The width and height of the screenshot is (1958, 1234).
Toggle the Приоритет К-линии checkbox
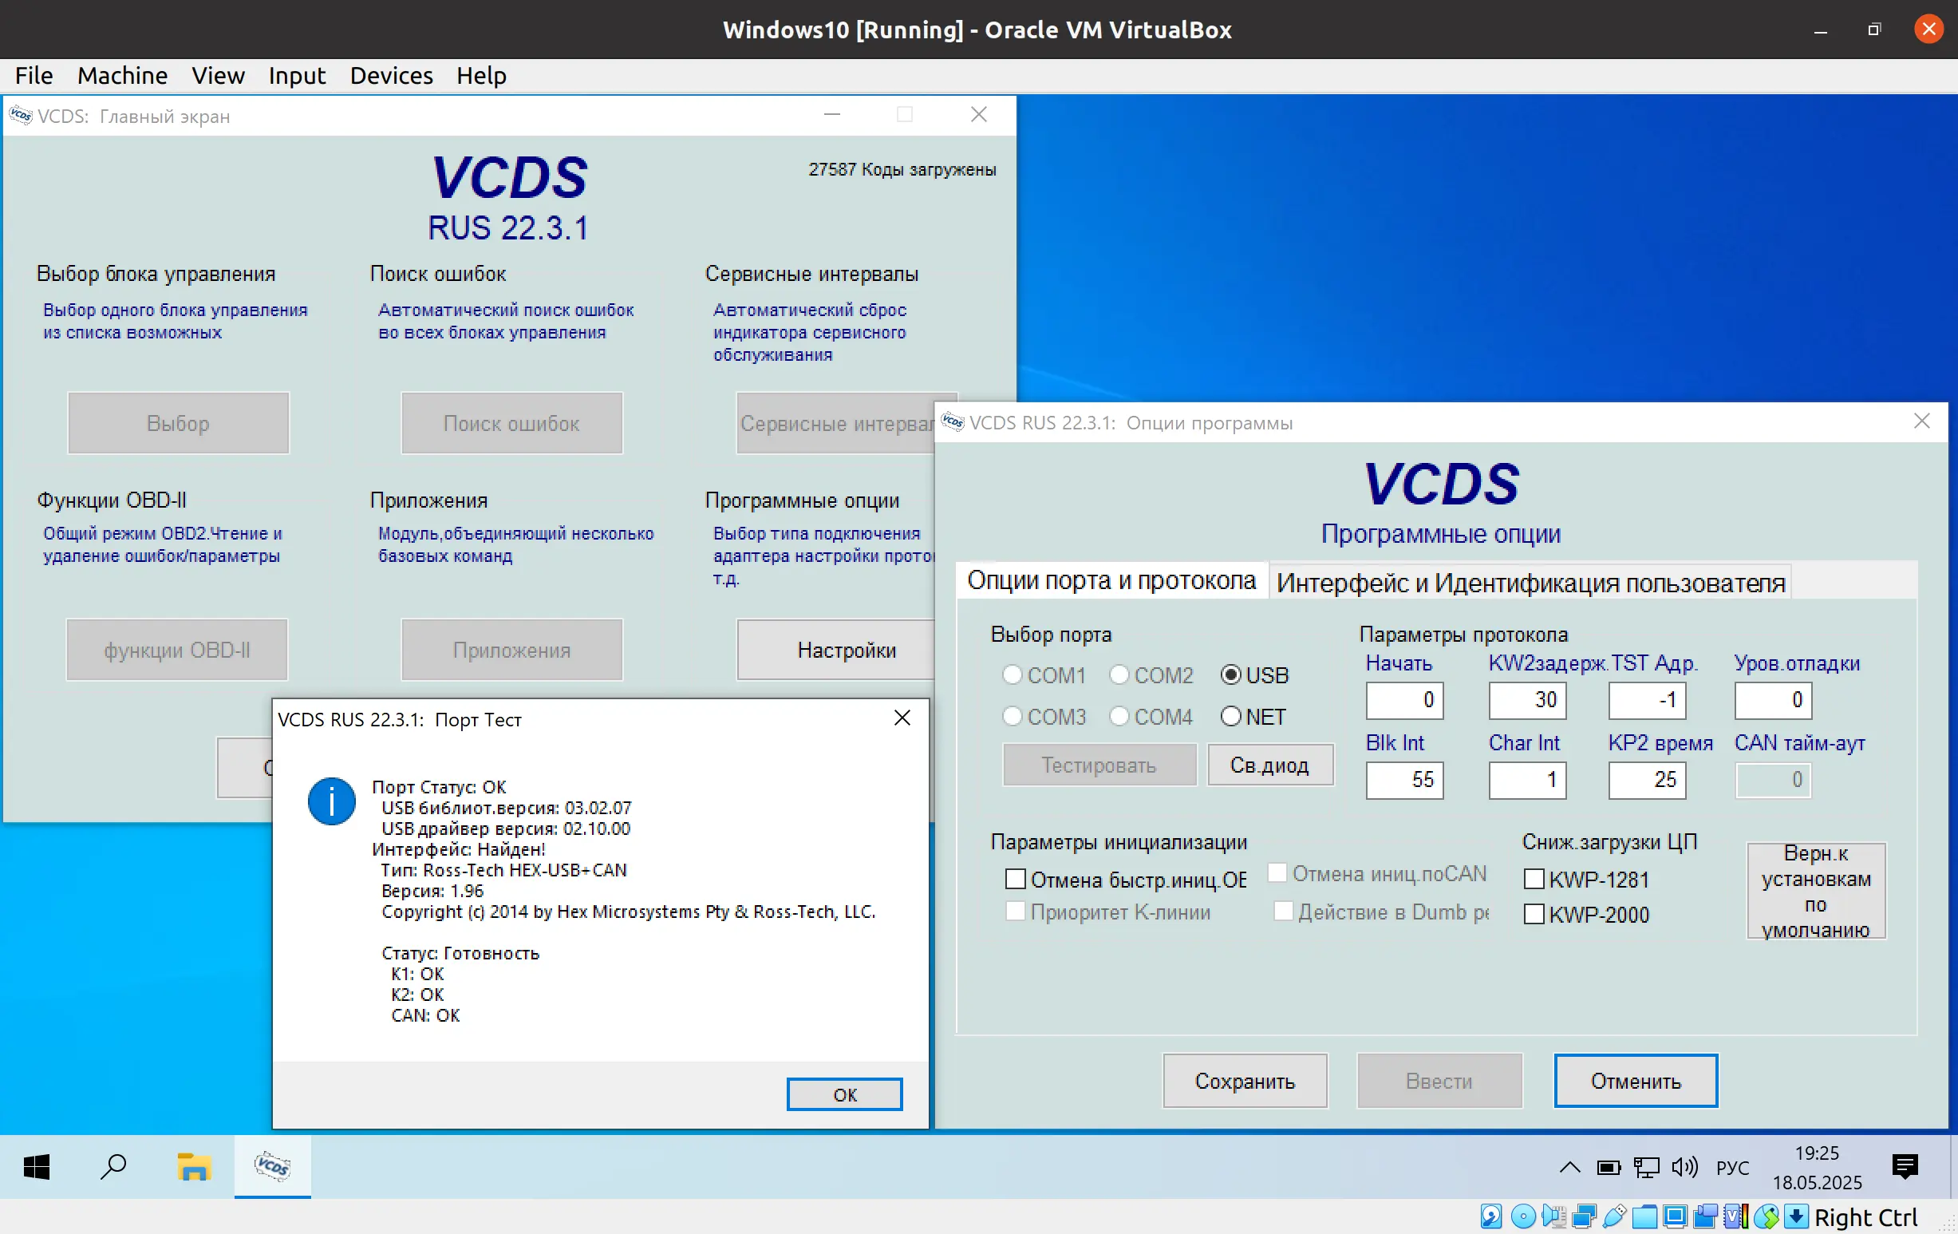click(1016, 910)
